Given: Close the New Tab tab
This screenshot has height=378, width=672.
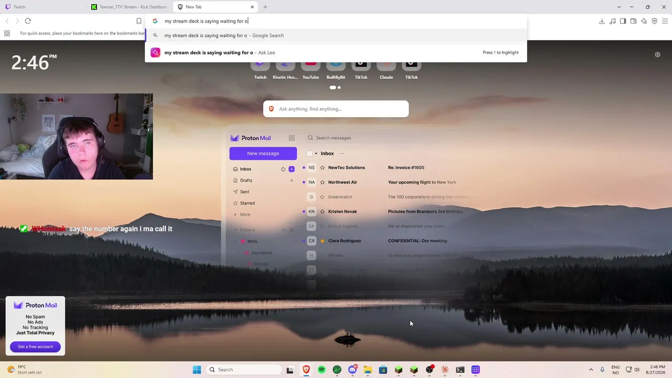Looking at the screenshot, I should (x=252, y=7).
